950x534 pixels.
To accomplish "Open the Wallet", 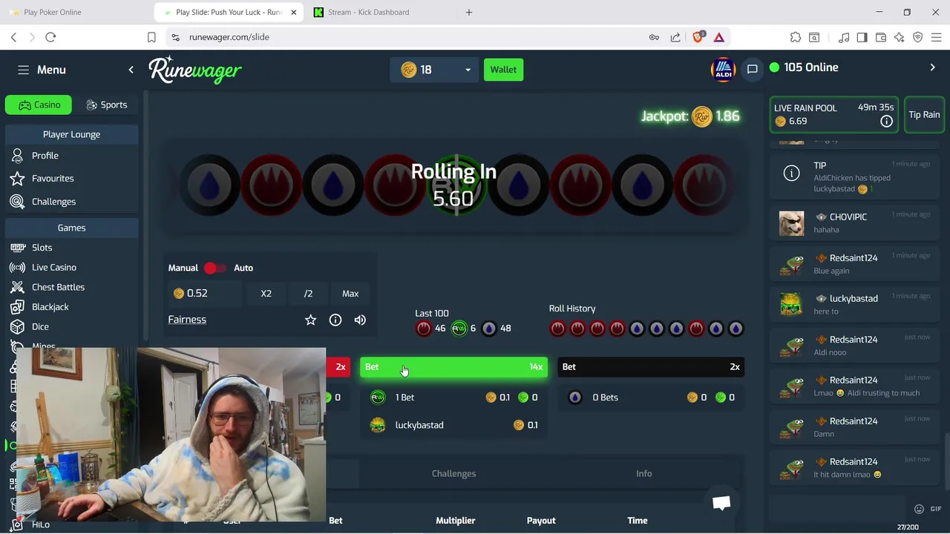I will click(503, 70).
